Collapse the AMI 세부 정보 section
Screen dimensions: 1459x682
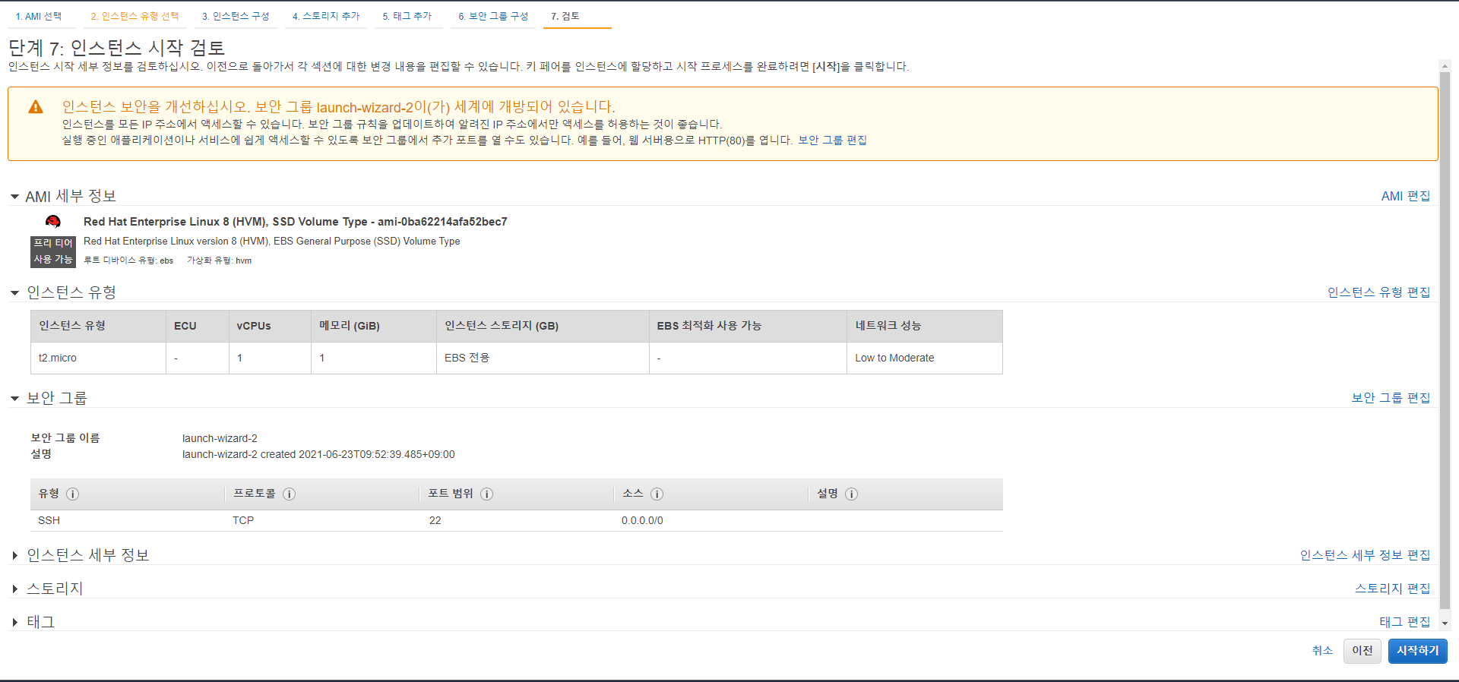point(14,197)
